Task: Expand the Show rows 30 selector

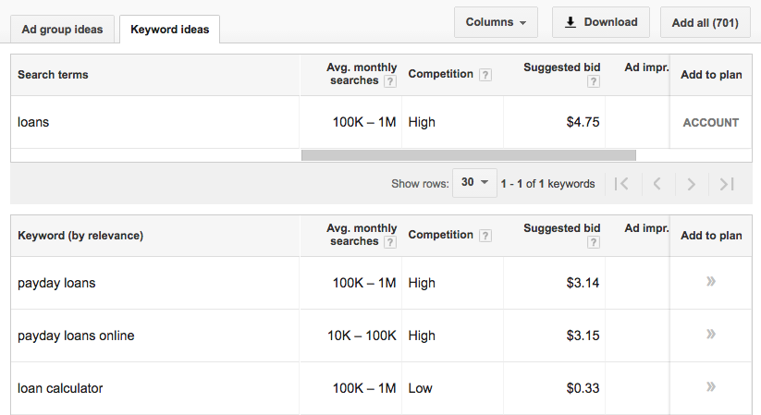Action: tap(474, 183)
